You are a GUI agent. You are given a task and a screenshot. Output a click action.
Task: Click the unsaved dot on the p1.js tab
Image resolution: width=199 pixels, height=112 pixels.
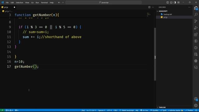point(14,7)
